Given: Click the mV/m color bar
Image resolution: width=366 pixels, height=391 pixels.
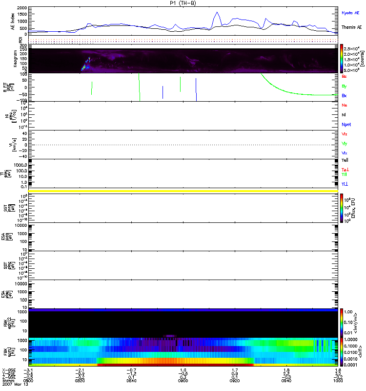Looking at the screenshot, I should click(x=342, y=323).
